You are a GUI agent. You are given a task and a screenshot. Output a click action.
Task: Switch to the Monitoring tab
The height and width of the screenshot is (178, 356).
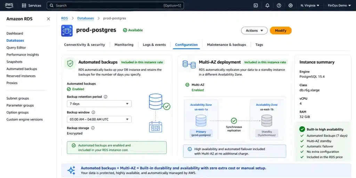pyautogui.click(x=124, y=45)
